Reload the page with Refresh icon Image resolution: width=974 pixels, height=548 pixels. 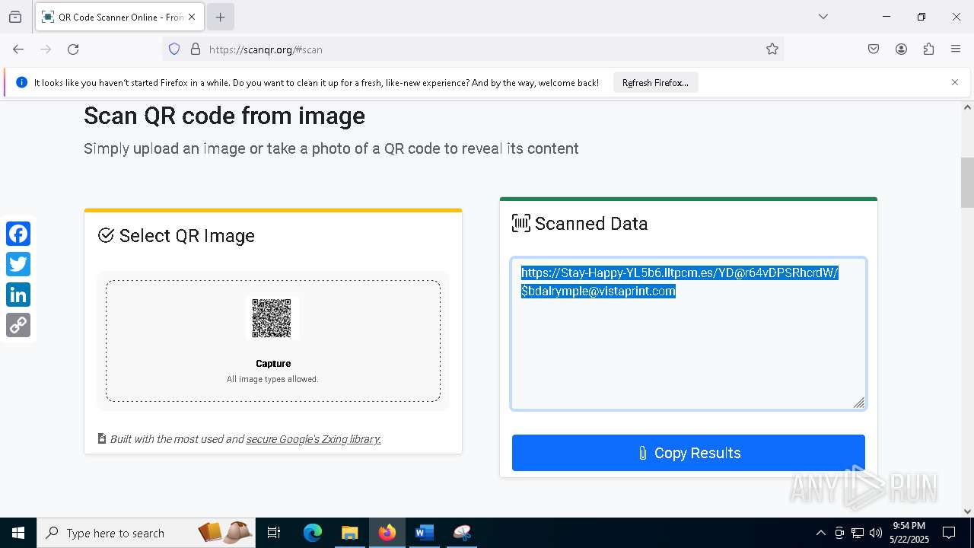pyautogui.click(x=73, y=49)
